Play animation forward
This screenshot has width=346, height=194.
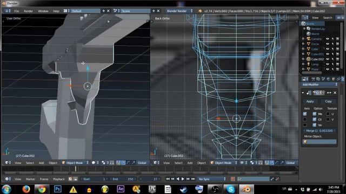click(x=183, y=179)
